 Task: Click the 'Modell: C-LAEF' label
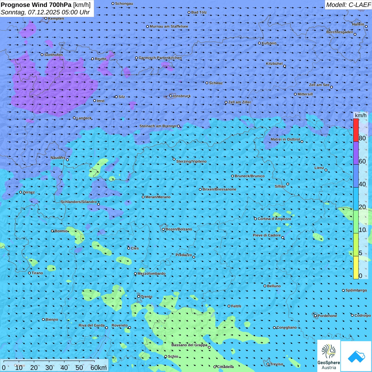tap(348, 5)
